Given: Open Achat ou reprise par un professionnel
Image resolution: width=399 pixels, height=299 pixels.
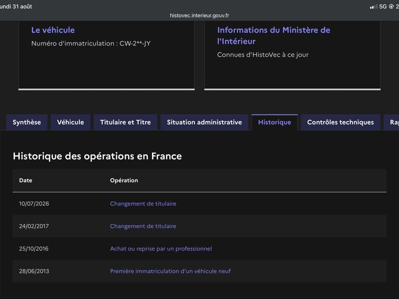Looking at the screenshot, I should pos(161,249).
